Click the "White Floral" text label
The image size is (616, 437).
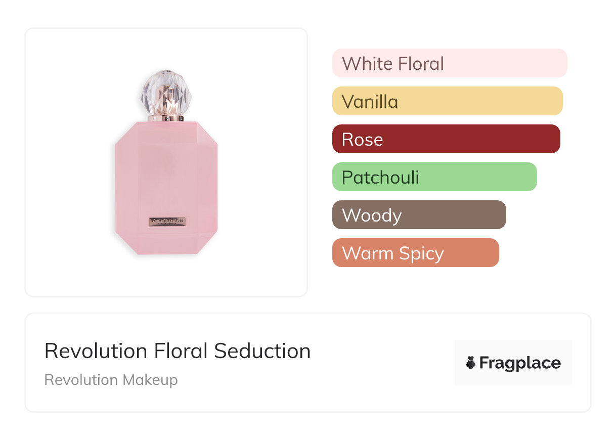pyautogui.click(x=393, y=64)
